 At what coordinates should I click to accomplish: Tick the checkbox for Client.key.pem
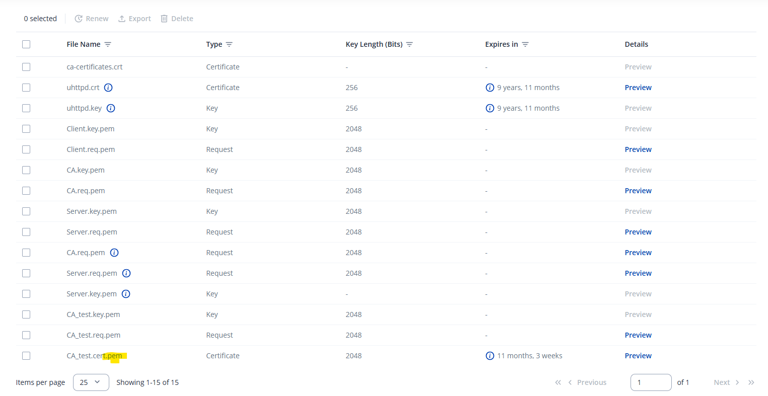click(x=26, y=129)
